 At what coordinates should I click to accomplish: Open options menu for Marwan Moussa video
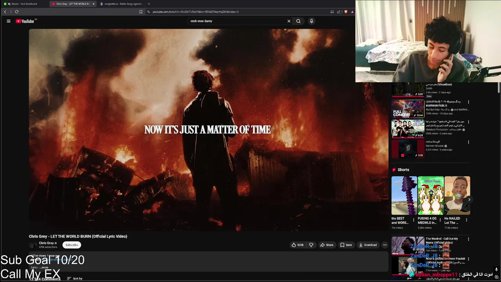coord(468,142)
